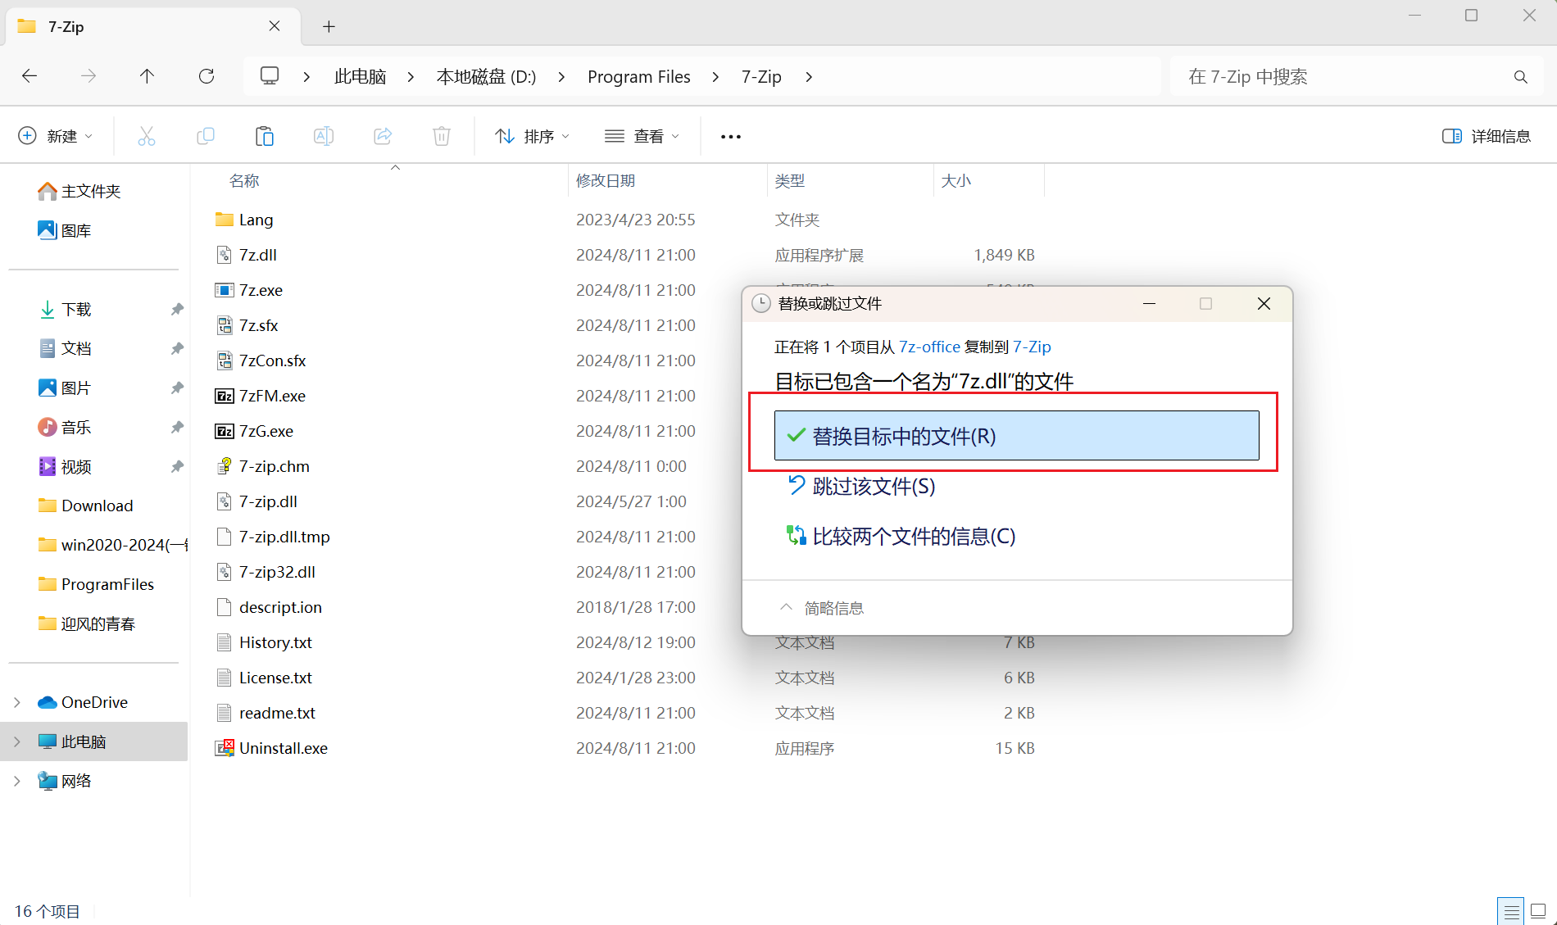This screenshot has height=925, width=1557.
Task: Open 迎风的青春 folder in sidebar
Action: coord(87,623)
